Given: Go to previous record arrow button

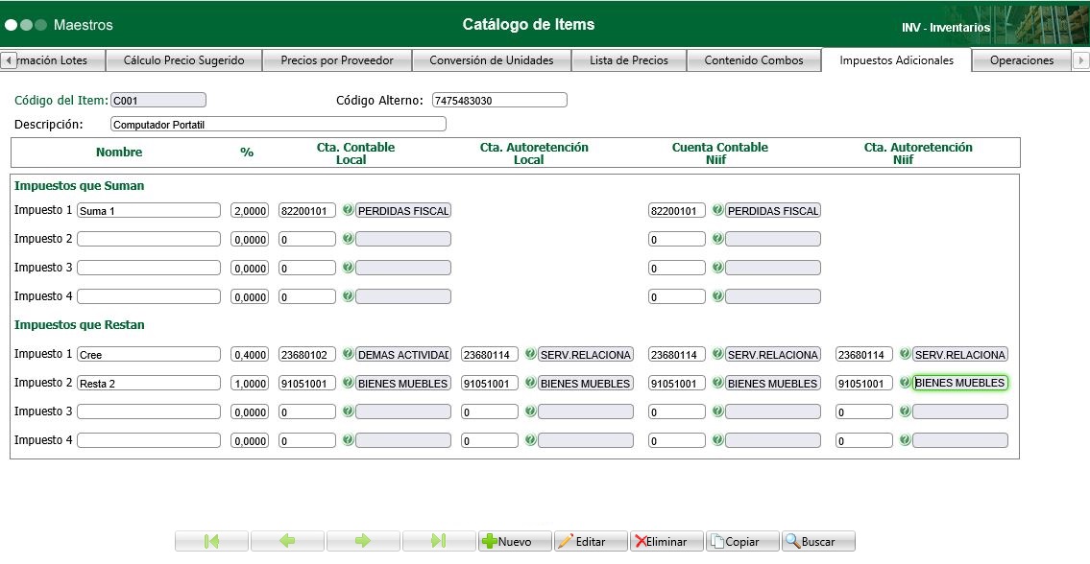Looking at the screenshot, I should (x=287, y=541).
